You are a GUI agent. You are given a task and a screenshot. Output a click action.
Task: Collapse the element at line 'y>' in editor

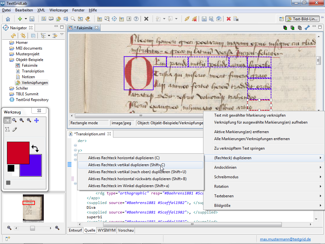[x=75, y=151]
